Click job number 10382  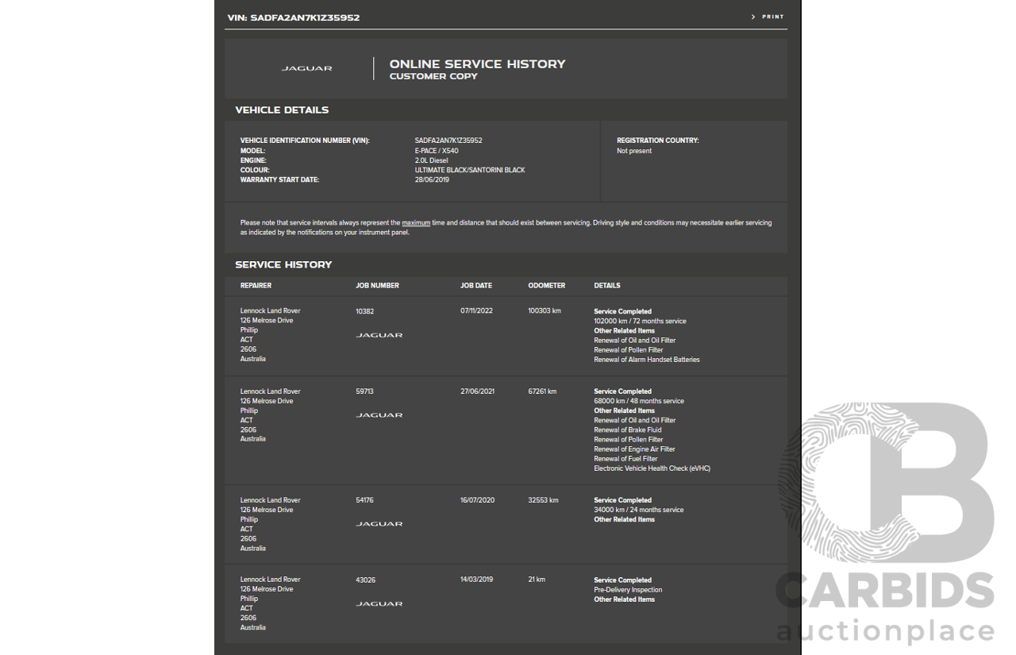364,311
